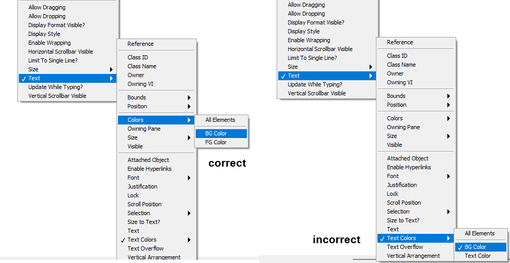Select Vertical Arrangement in the incorrect example menu
Viewport: 510px width, 263px height.
coord(413,256)
